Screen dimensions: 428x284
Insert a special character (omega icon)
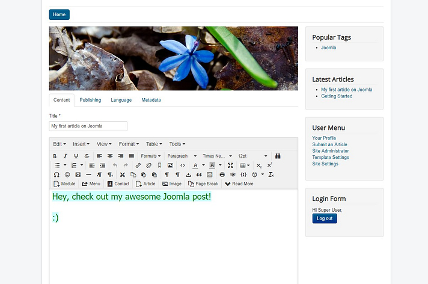[x=57, y=174]
